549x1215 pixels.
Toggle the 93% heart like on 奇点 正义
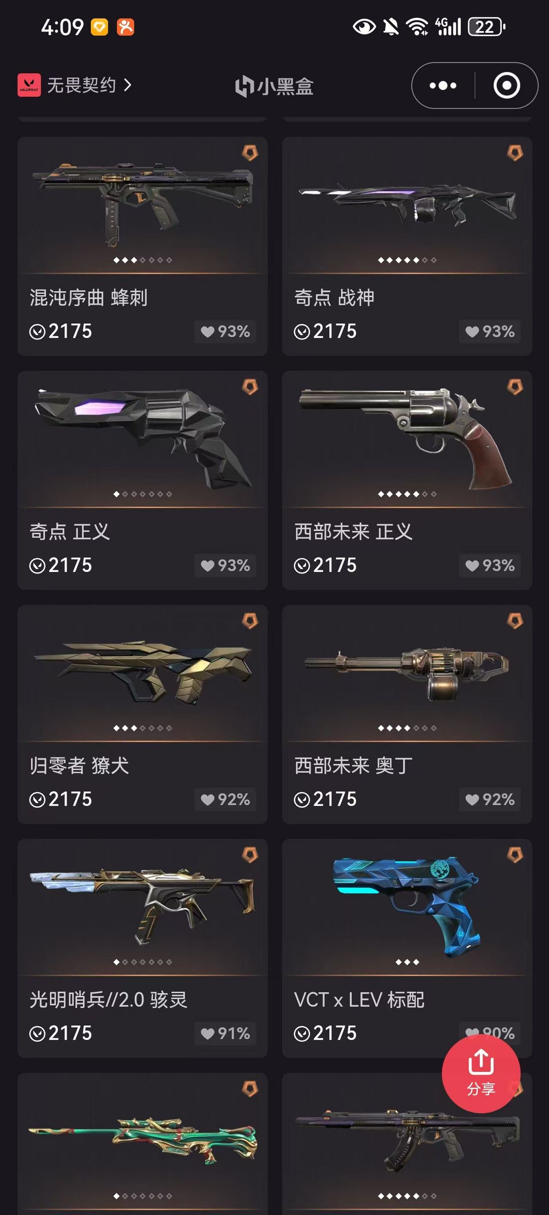pos(225,565)
